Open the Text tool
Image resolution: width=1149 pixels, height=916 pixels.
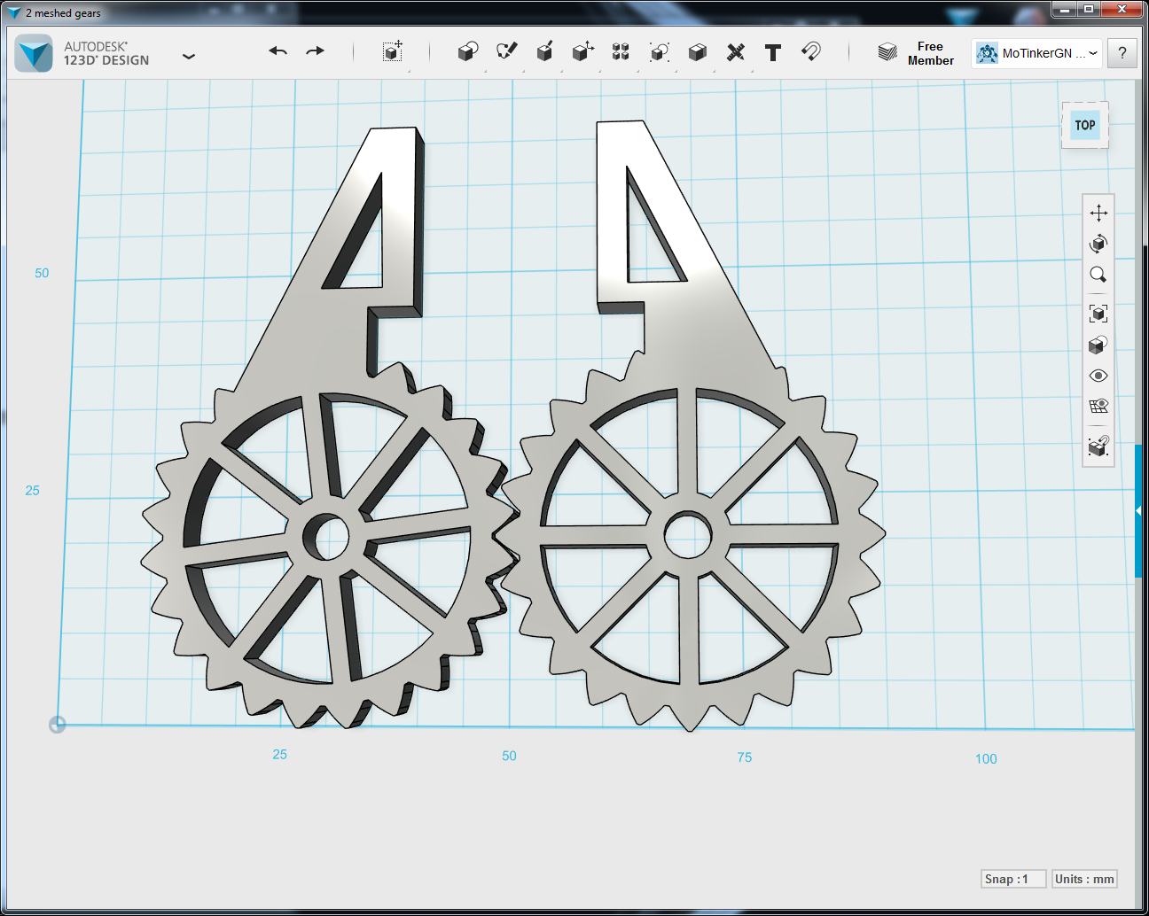772,52
